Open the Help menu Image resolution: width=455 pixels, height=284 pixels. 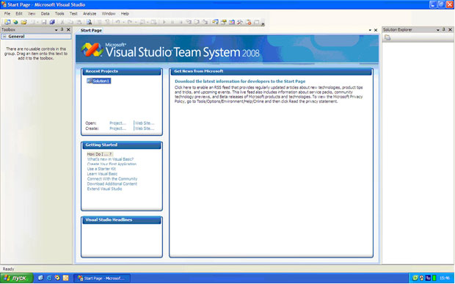125,14
